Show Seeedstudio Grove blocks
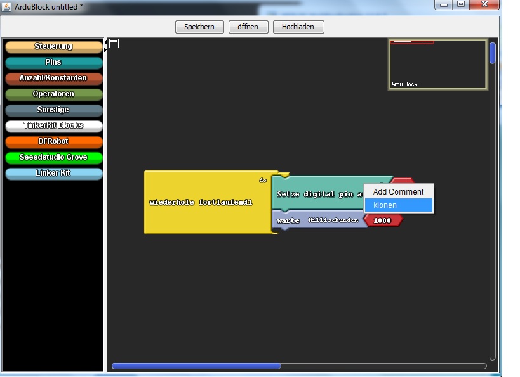The height and width of the screenshot is (377, 520). click(x=53, y=157)
